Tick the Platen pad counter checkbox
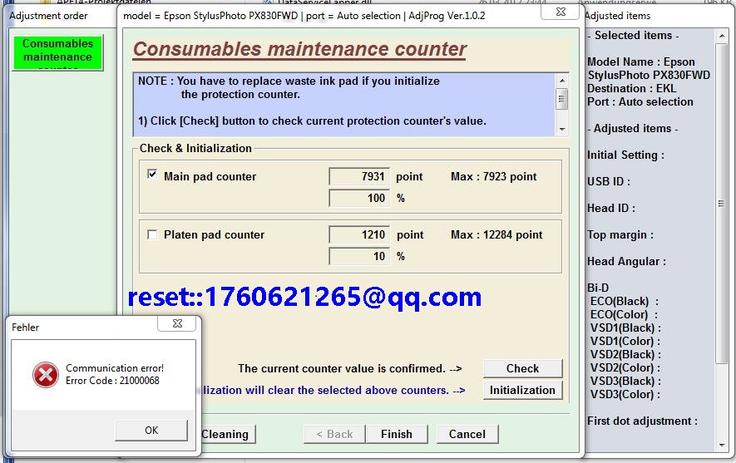Viewport: 736px width, 463px height. pos(152,234)
